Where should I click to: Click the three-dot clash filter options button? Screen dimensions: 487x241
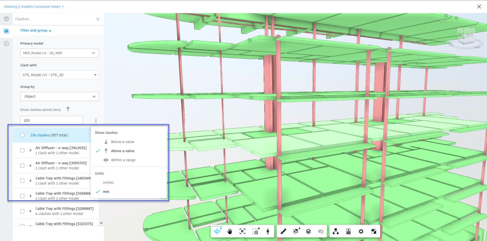point(96,120)
